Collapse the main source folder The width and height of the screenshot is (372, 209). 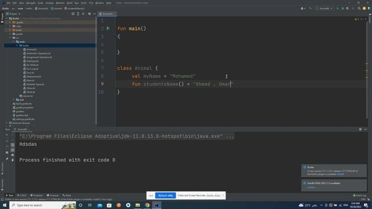(x=14, y=42)
